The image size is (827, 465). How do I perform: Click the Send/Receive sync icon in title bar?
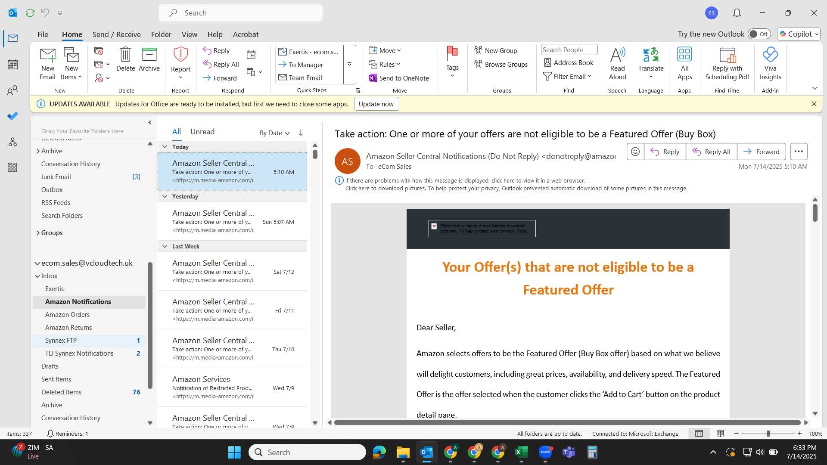point(30,13)
